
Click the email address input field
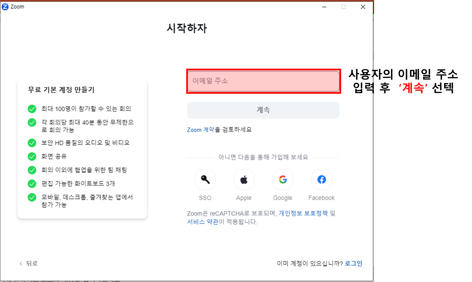point(263,81)
